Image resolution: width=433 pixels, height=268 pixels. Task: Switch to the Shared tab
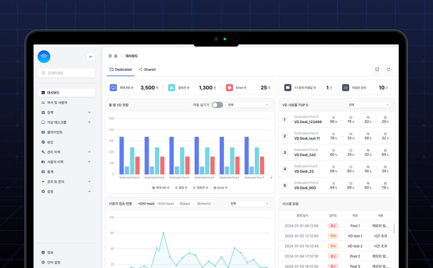coord(147,70)
